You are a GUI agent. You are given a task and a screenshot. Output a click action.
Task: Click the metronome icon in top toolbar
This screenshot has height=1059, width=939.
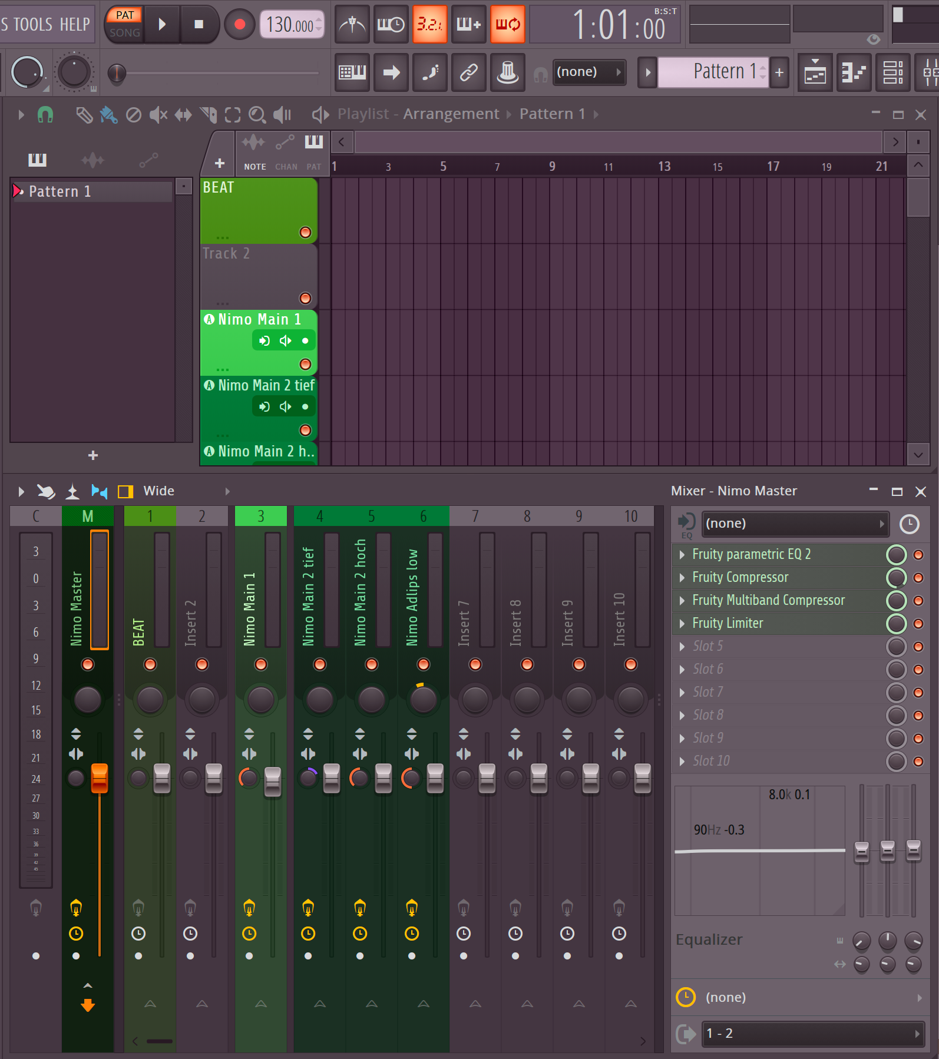352,24
